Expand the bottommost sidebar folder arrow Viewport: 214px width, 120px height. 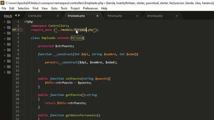(x=5, y=72)
